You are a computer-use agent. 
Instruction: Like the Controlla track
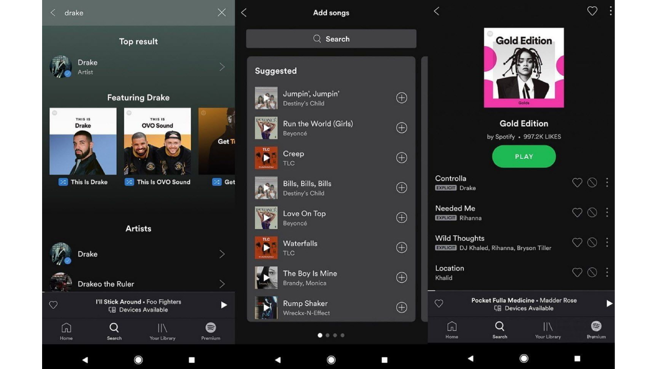577,182
